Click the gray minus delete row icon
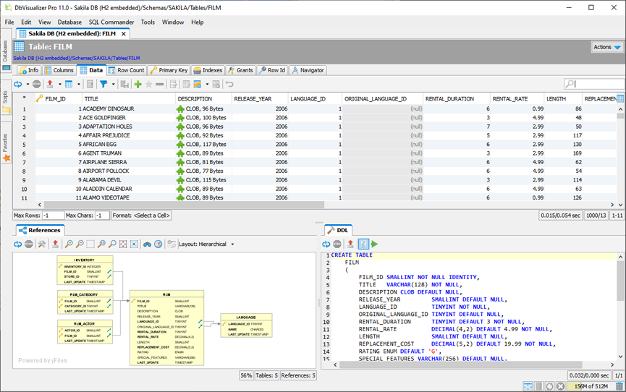The image size is (626, 392). [x=160, y=84]
